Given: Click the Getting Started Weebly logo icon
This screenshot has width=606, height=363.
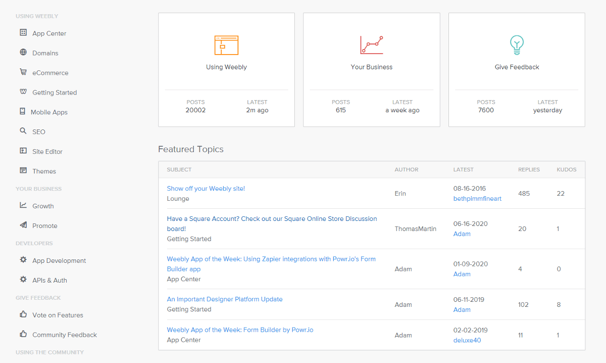Looking at the screenshot, I should coord(23,92).
